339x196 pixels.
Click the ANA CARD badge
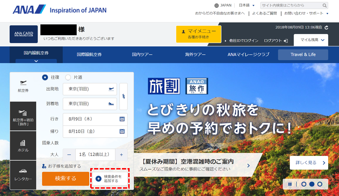pos(24,34)
